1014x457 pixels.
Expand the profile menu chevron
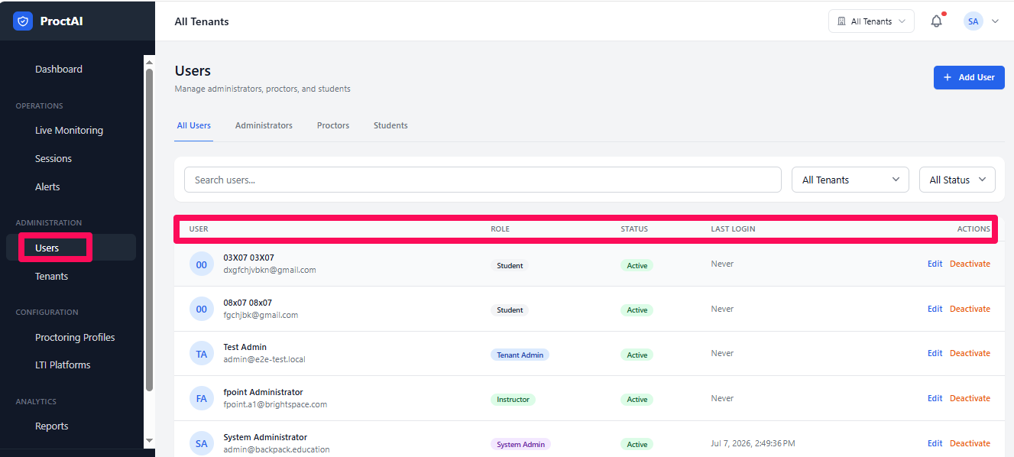pyautogui.click(x=995, y=21)
